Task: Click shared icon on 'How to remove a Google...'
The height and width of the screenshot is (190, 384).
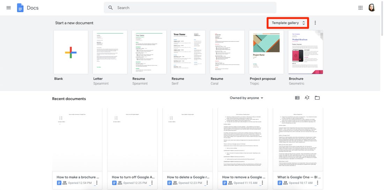Action: click(230, 183)
